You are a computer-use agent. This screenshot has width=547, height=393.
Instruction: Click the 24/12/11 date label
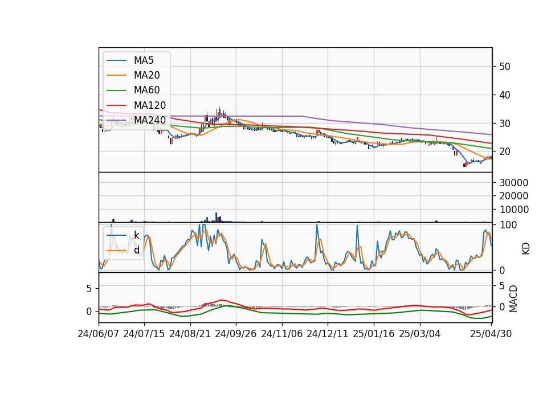pyautogui.click(x=328, y=334)
